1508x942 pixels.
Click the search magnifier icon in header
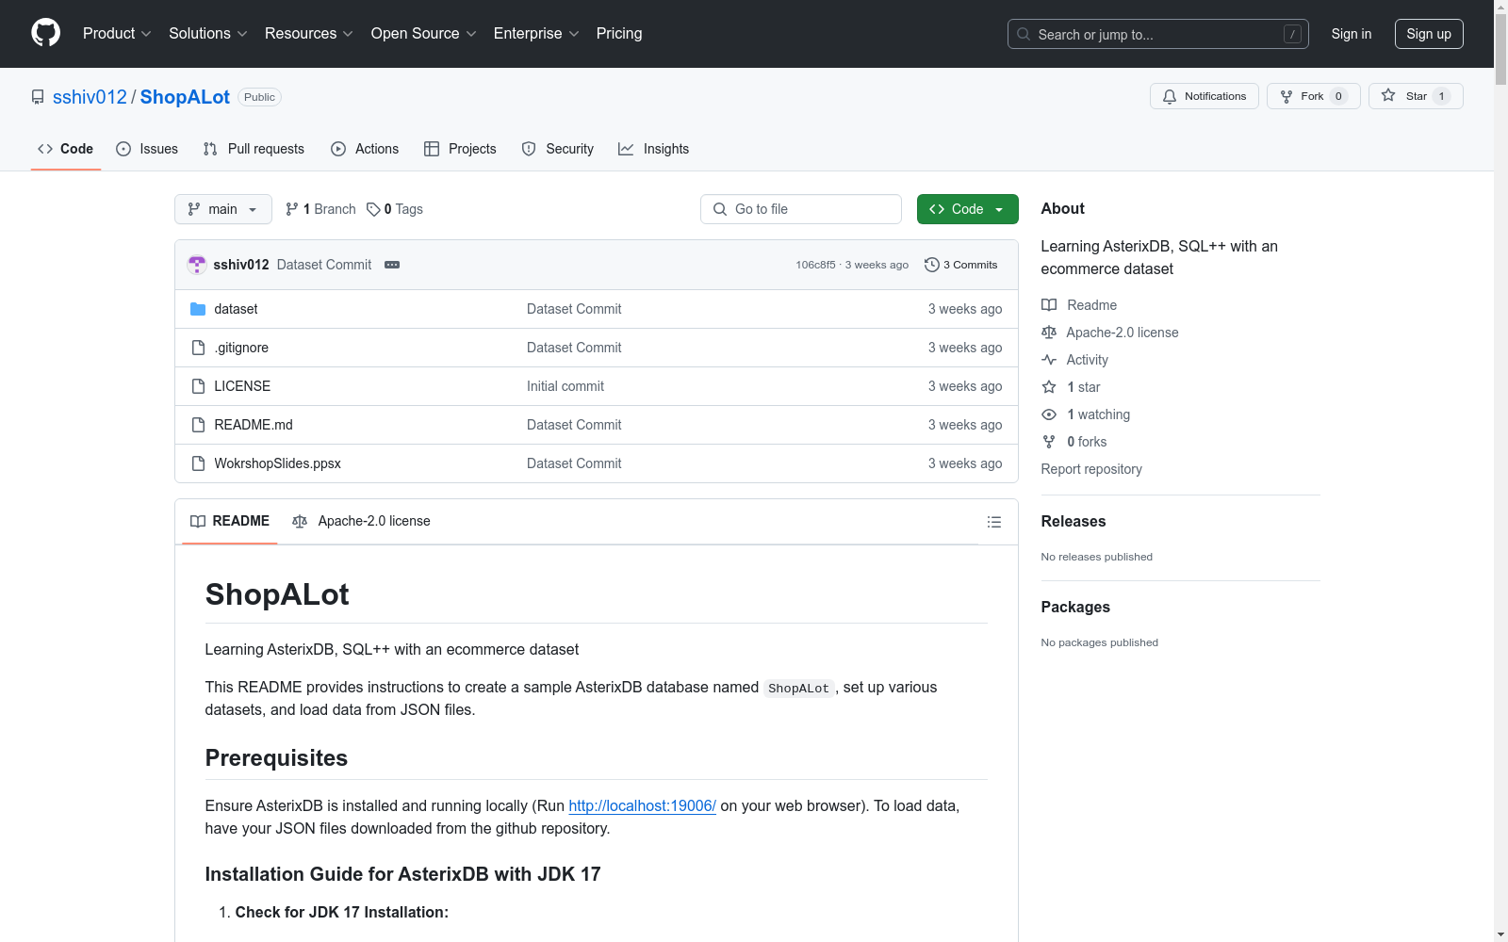(1024, 34)
